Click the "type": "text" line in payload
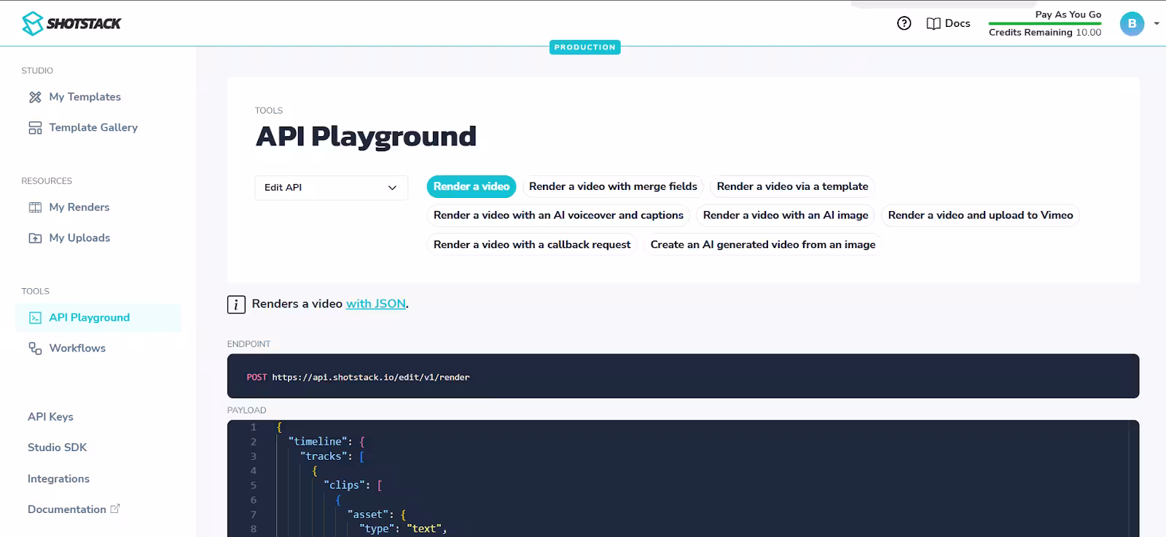The height and width of the screenshot is (537, 1166). 403,529
